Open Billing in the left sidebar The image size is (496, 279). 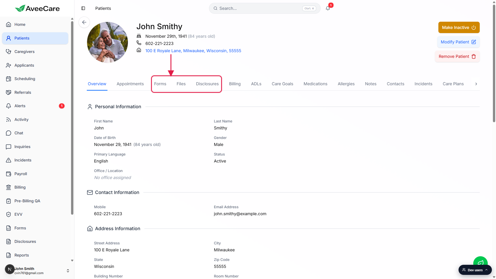pyautogui.click(x=35, y=187)
